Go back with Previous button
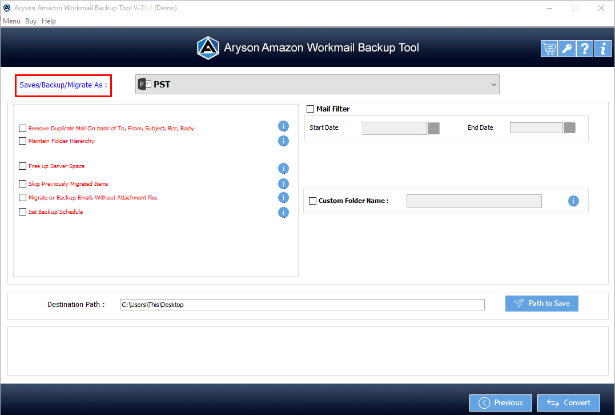 500,403
